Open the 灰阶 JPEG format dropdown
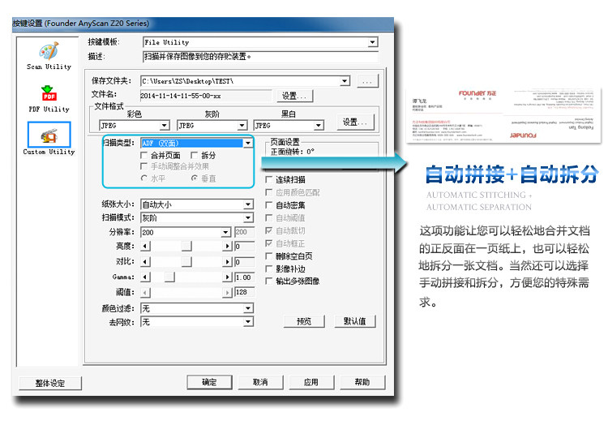This screenshot has width=608, height=421. tap(242, 126)
